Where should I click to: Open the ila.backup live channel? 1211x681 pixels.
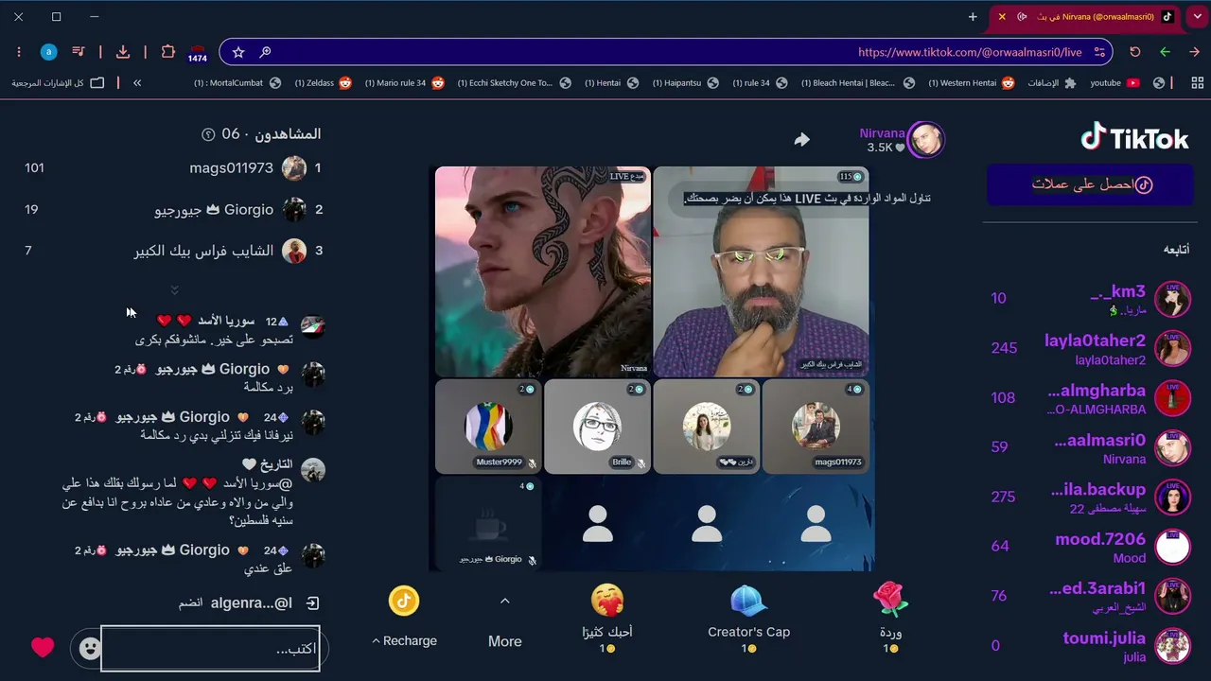coord(1089,498)
